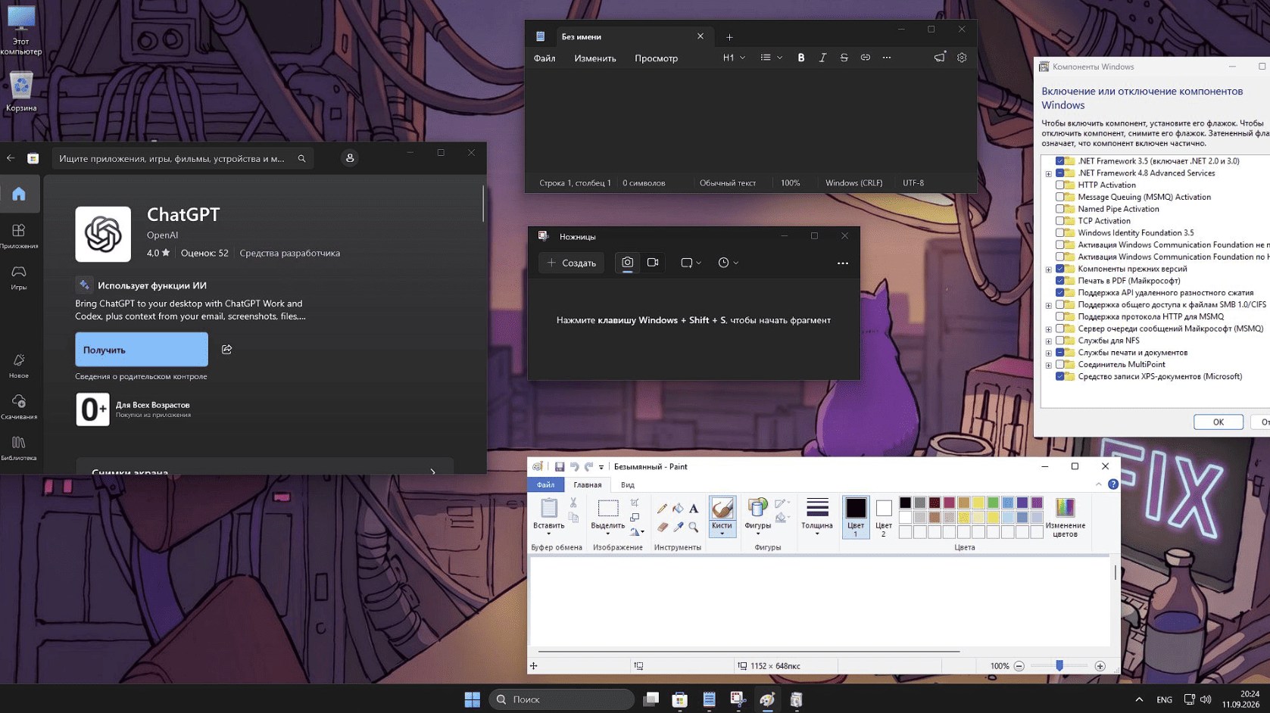Open the Просмотр menu in Notepad
This screenshot has height=713, width=1270.
point(656,58)
